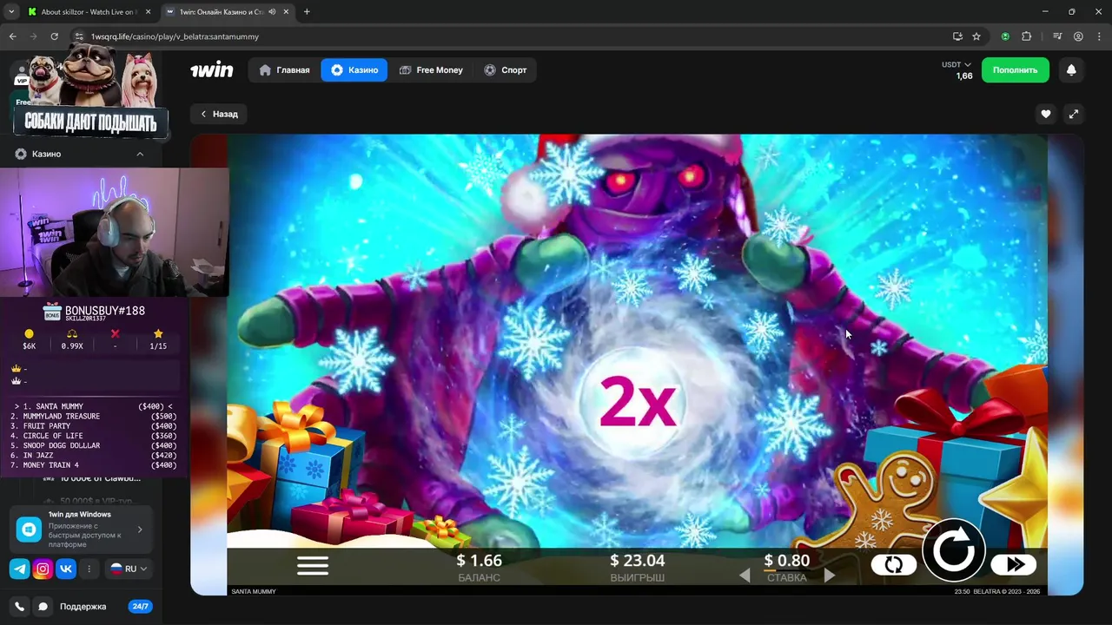Image resolution: width=1112 pixels, height=625 pixels.
Task: Add the game to favorites (heart)
Action: point(1046,114)
